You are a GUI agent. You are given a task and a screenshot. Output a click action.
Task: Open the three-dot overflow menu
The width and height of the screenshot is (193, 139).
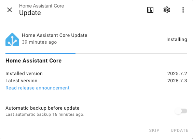point(183,10)
